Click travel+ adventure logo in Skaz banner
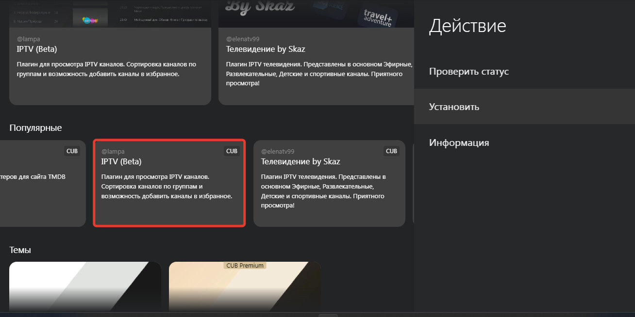This screenshot has width=635, height=317. tap(377, 16)
